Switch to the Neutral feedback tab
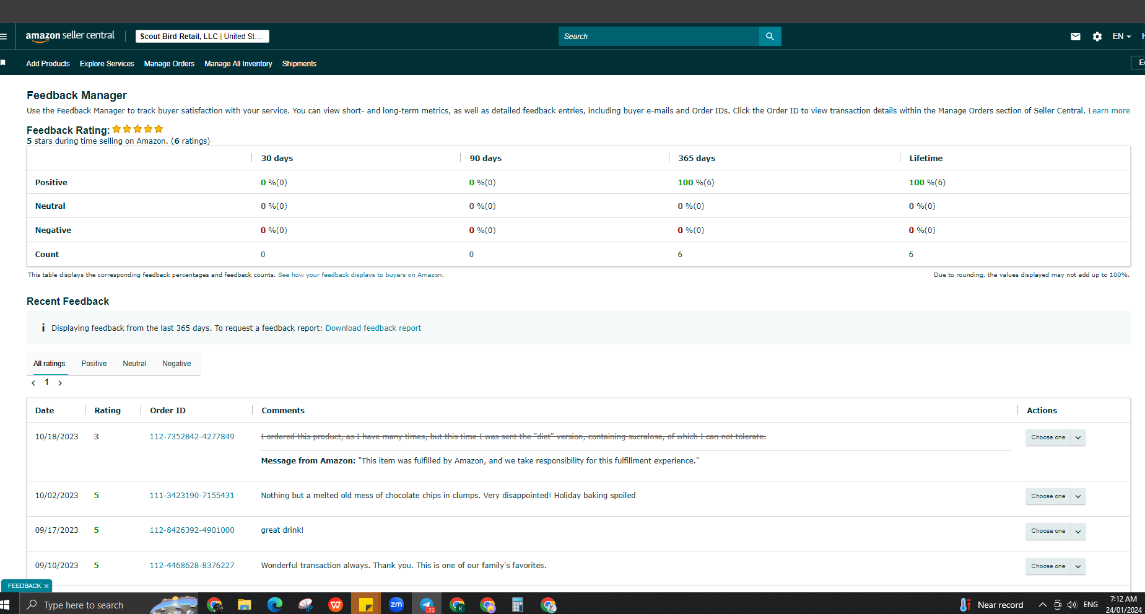This screenshot has height=614, width=1145. point(134,364)
